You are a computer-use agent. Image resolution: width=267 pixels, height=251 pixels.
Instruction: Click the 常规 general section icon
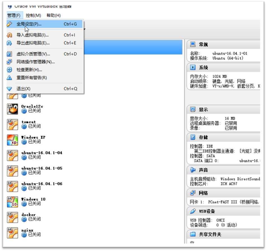[x=193, y=44]
